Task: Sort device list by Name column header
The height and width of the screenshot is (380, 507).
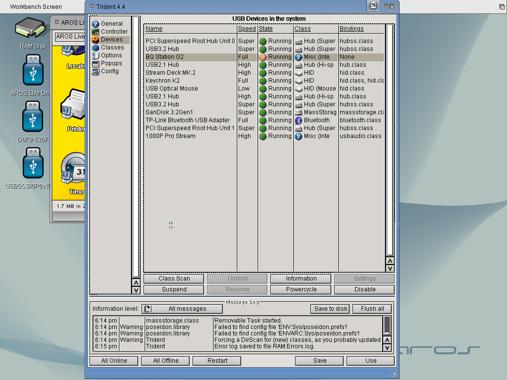Action: point(154,29)
